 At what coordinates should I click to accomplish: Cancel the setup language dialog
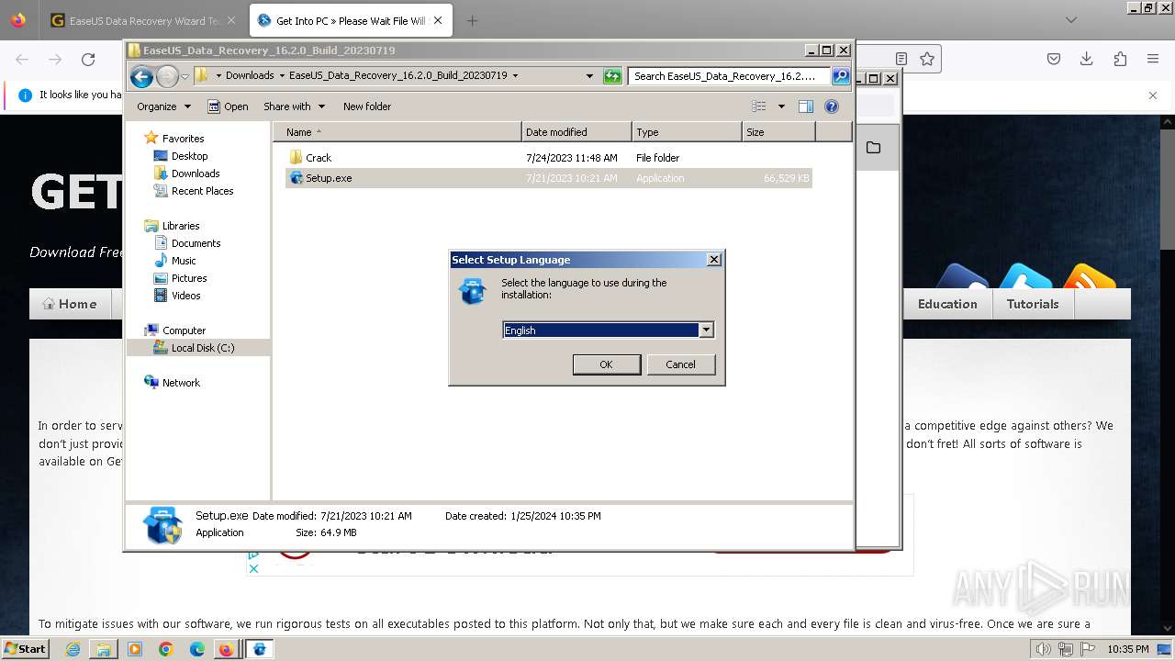tap(680, 364)
